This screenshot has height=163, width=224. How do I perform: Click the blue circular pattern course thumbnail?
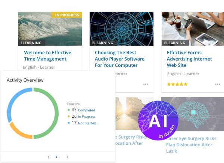122,29
